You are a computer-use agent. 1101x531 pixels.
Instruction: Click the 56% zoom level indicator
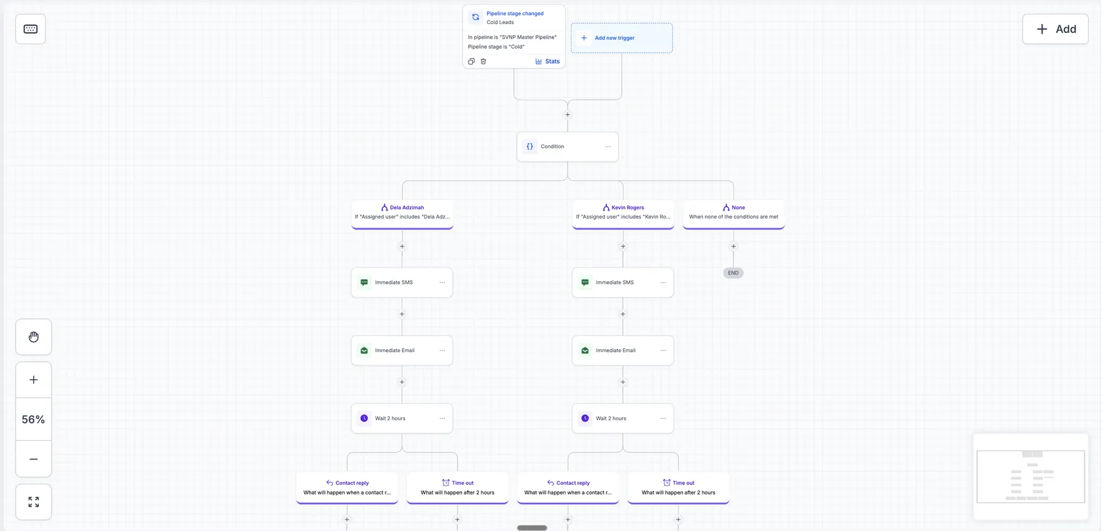tap(34, 420)
